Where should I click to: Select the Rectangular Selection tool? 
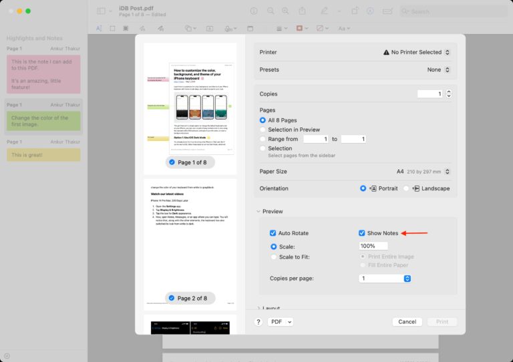click(x=112, y=29)
